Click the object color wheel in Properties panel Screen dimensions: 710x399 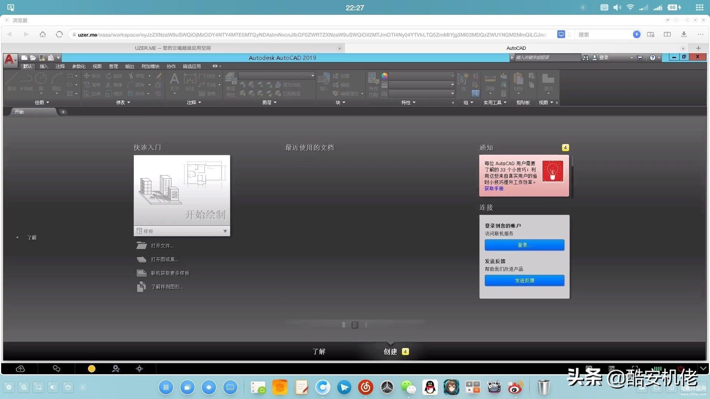[x=385, y=76]
